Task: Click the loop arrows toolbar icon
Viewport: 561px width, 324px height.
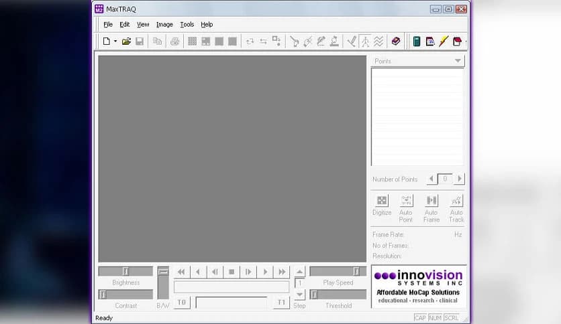Action: pyautogui.click(x=250, y=42)
